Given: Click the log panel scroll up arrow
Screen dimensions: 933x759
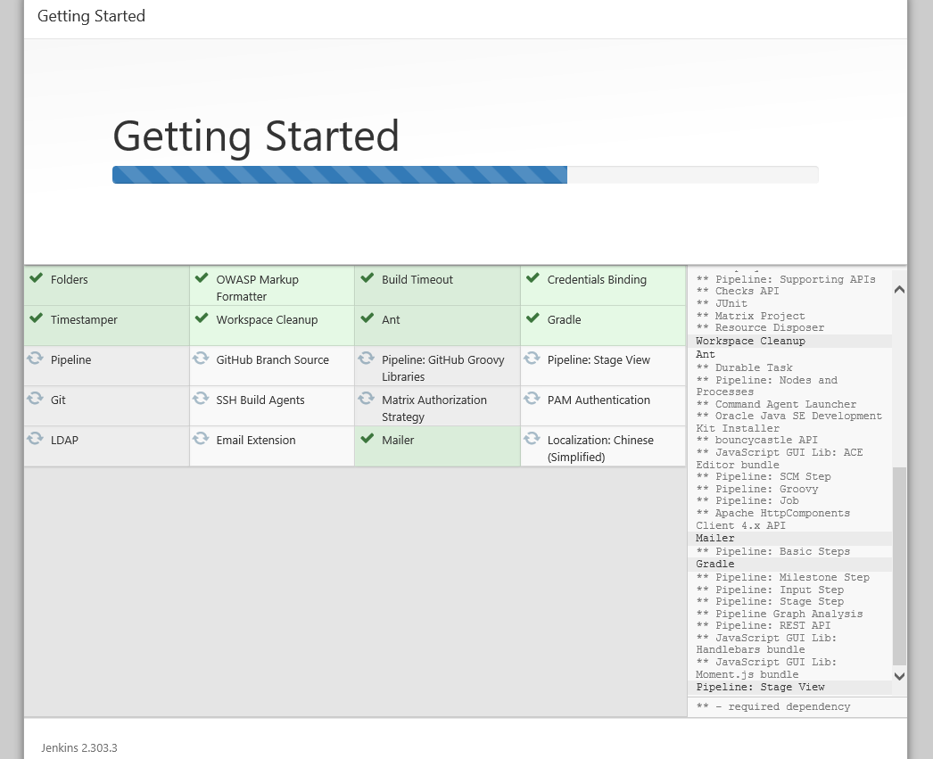Looking at the screenshot, I should [900, 290].
